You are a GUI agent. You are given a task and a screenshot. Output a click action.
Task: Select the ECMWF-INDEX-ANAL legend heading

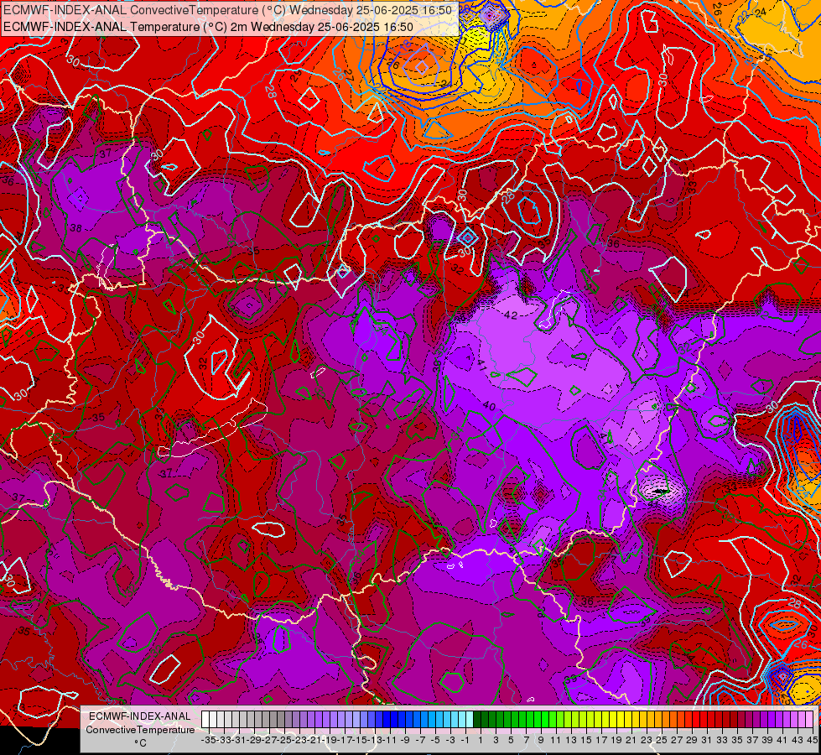coord(140,716)
